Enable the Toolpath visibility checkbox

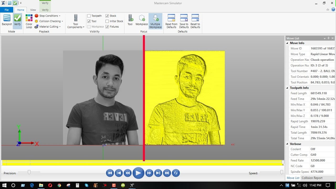(89, 16)
